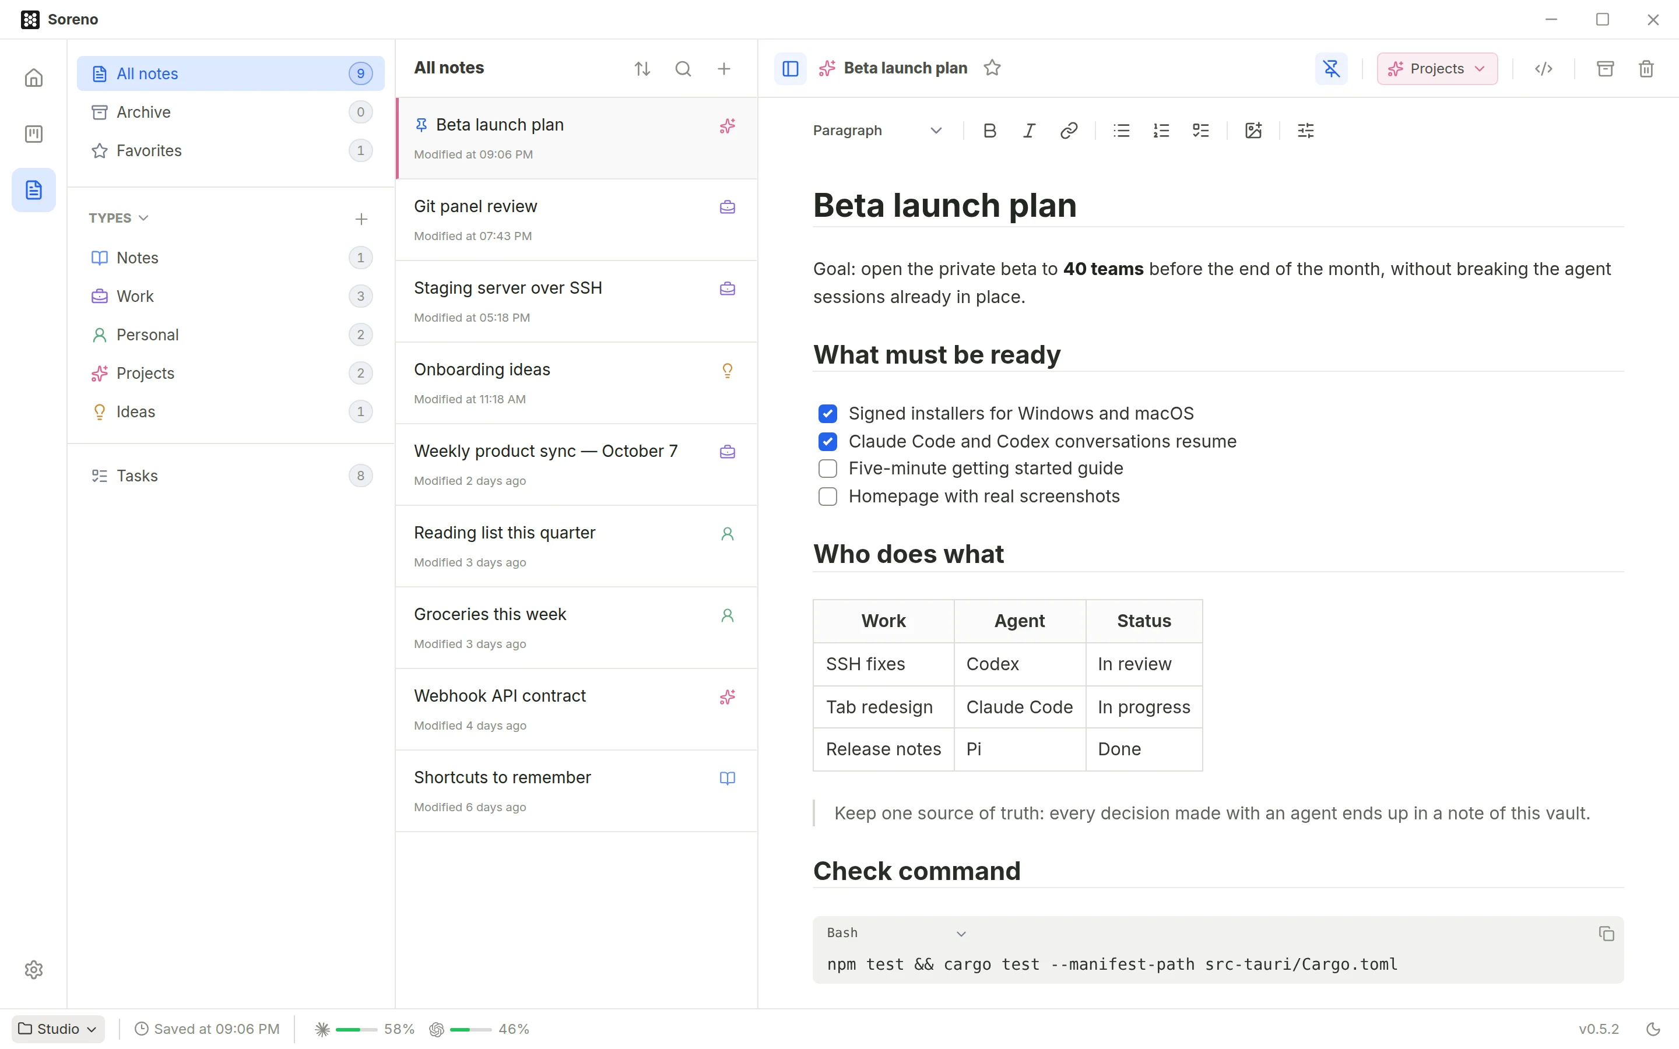Screen dimensions: 1679x1049
Task: Open the Projects type dropdown
Action: point(1437,69)
